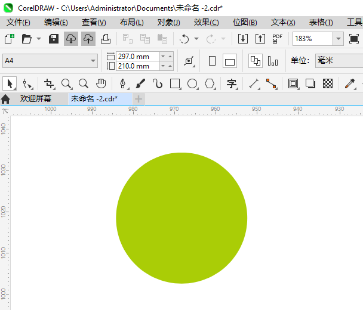363x310 pixels.
Task: Select the Ellipse tool
Action: [x=193, y=83]
